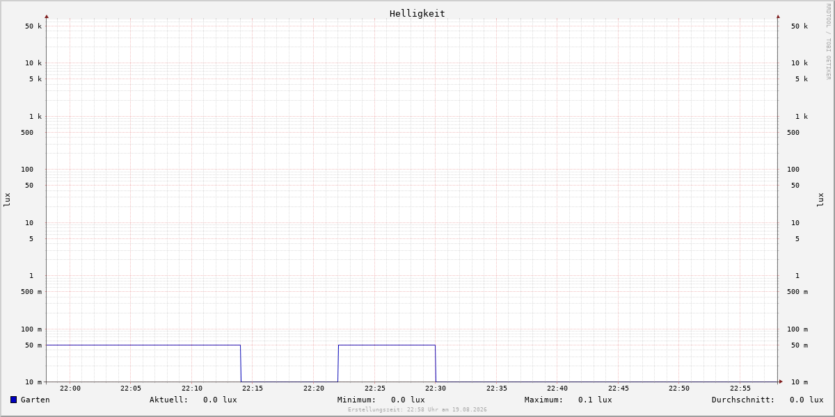The height and width of the screenshot is (417, 835).
Task: Click the Erstellungszeit timestamp footer
Action: pos(417,410)
